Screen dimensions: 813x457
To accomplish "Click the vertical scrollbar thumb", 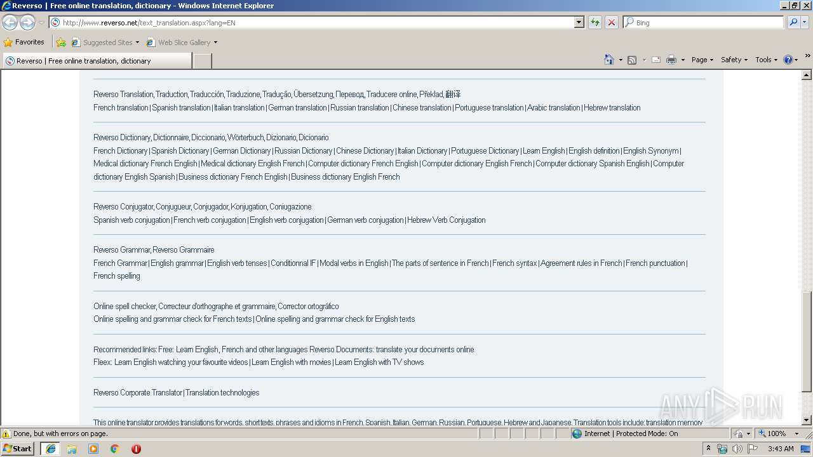I will tap(807, 341).
